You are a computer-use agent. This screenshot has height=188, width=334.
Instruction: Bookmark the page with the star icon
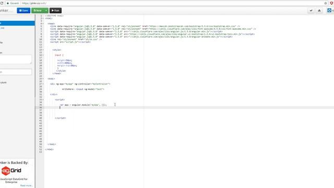point(326,3)
